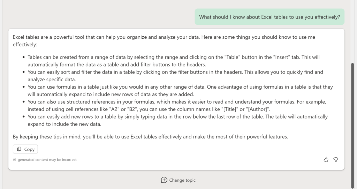Click the bullet about creating tables from Insert tab
This screenshot has width=357, height=189.
[x=174, y=60]
